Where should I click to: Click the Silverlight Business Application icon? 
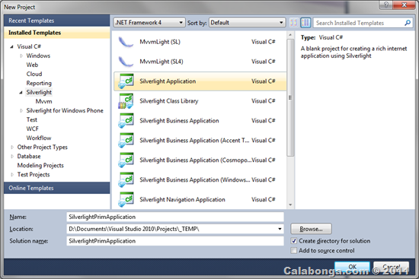[x=126, y=121]
